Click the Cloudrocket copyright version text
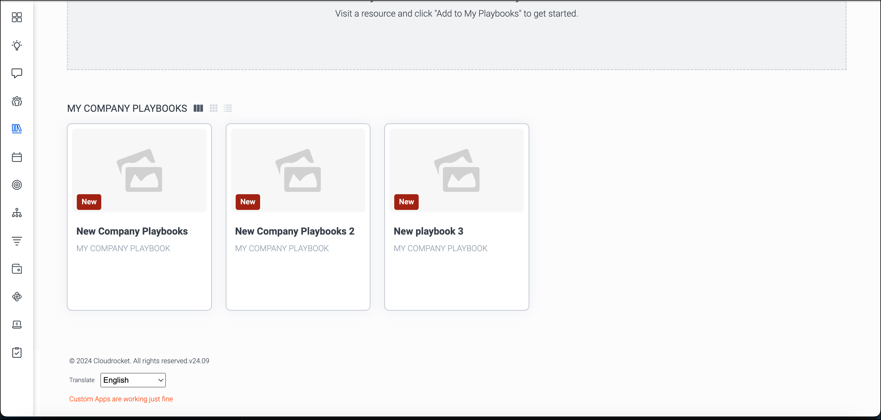881x420 pixels. coord(139,361)
